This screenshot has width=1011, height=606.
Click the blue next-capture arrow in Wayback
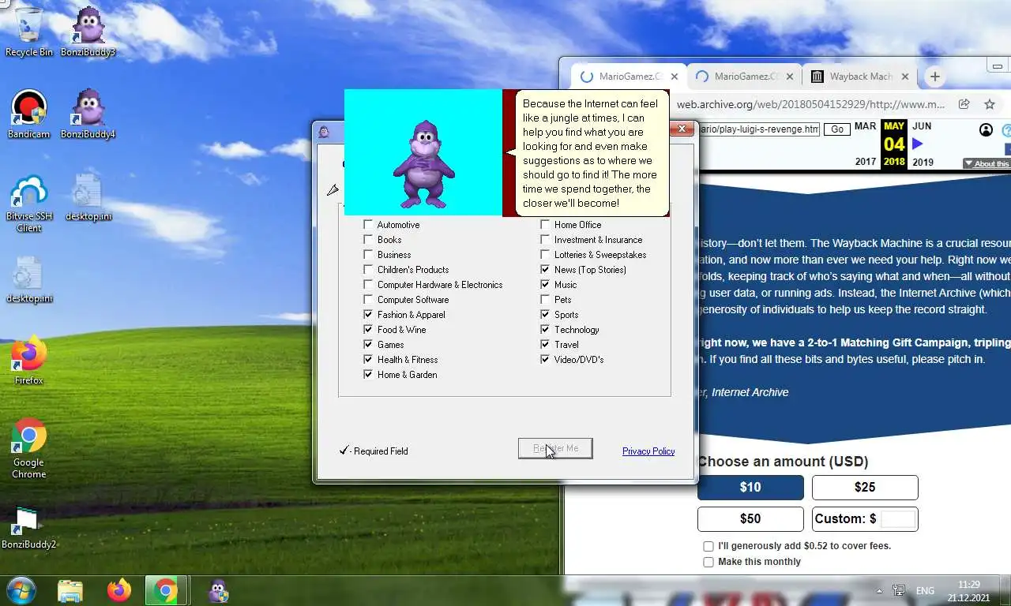(917, 144)
